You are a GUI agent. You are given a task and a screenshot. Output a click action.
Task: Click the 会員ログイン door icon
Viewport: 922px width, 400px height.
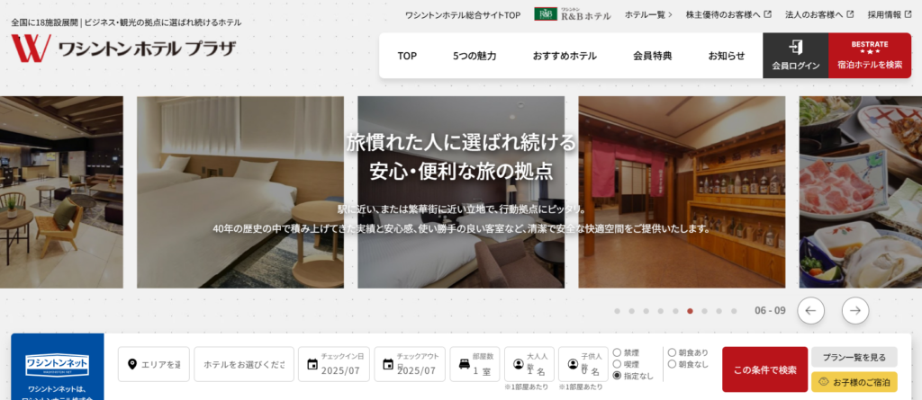[795, 48]
